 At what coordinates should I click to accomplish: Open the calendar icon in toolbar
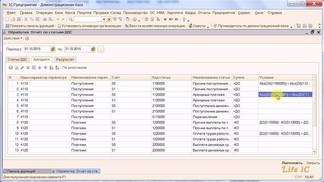[x=152, y=19]
